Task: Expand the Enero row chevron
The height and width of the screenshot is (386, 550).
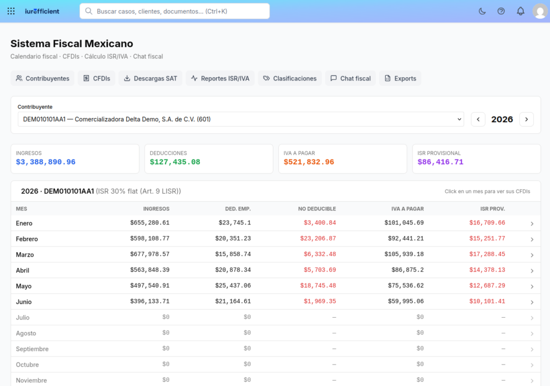Action: (532, 223)
